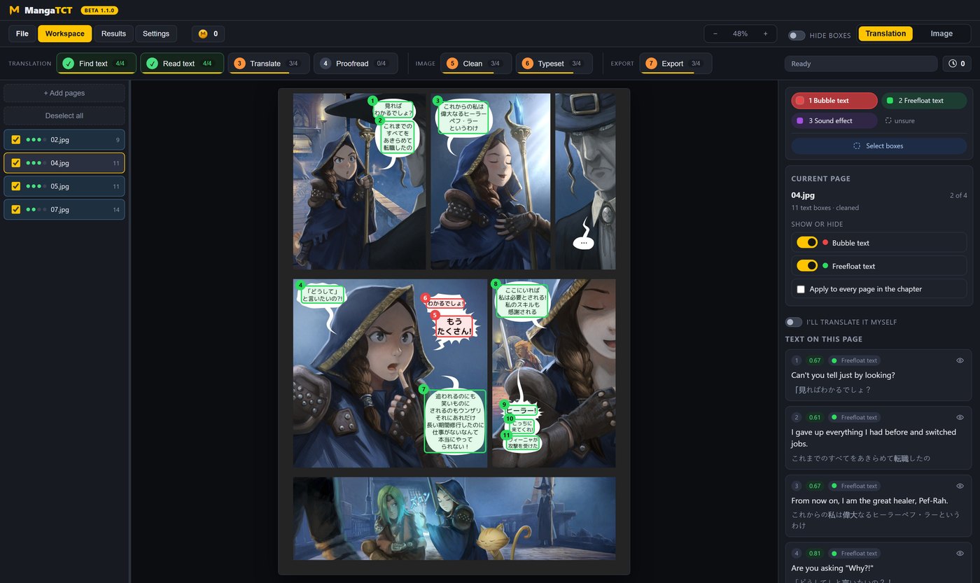
Task: Click red box marker 6 on the page
Action: (x=425, y=297)
